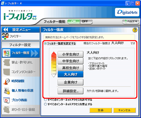Click the padlock 個人情報の保護 icon
This screenshot has width=141, height=118.
[7, 91]
